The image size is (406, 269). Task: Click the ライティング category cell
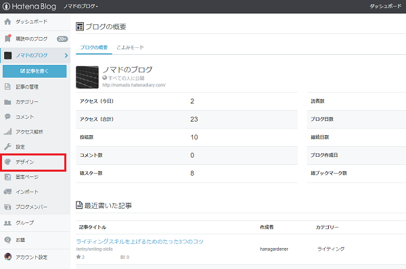click(331, 249)
